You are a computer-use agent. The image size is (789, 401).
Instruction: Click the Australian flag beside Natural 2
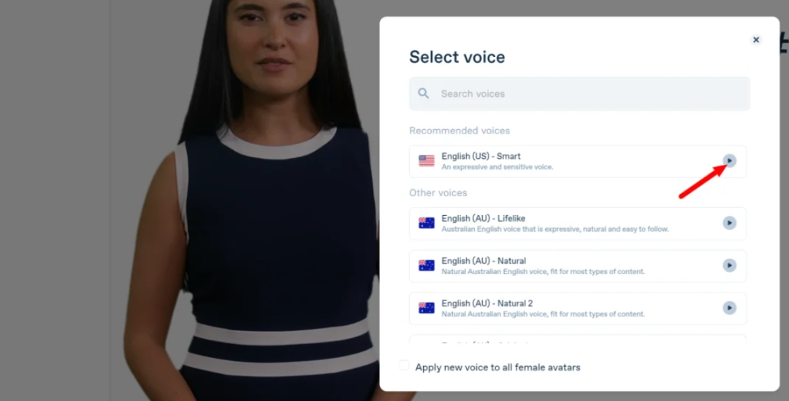[x=426, y=308]
